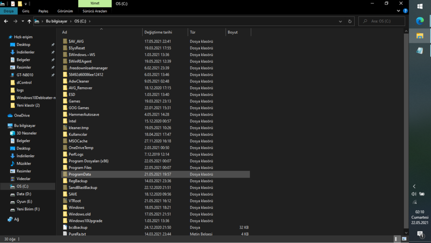Image resolution: width=431 pixels, height=243 pixels.
Task: Open recent locations dropdown arrow
Action: [23, 21]
